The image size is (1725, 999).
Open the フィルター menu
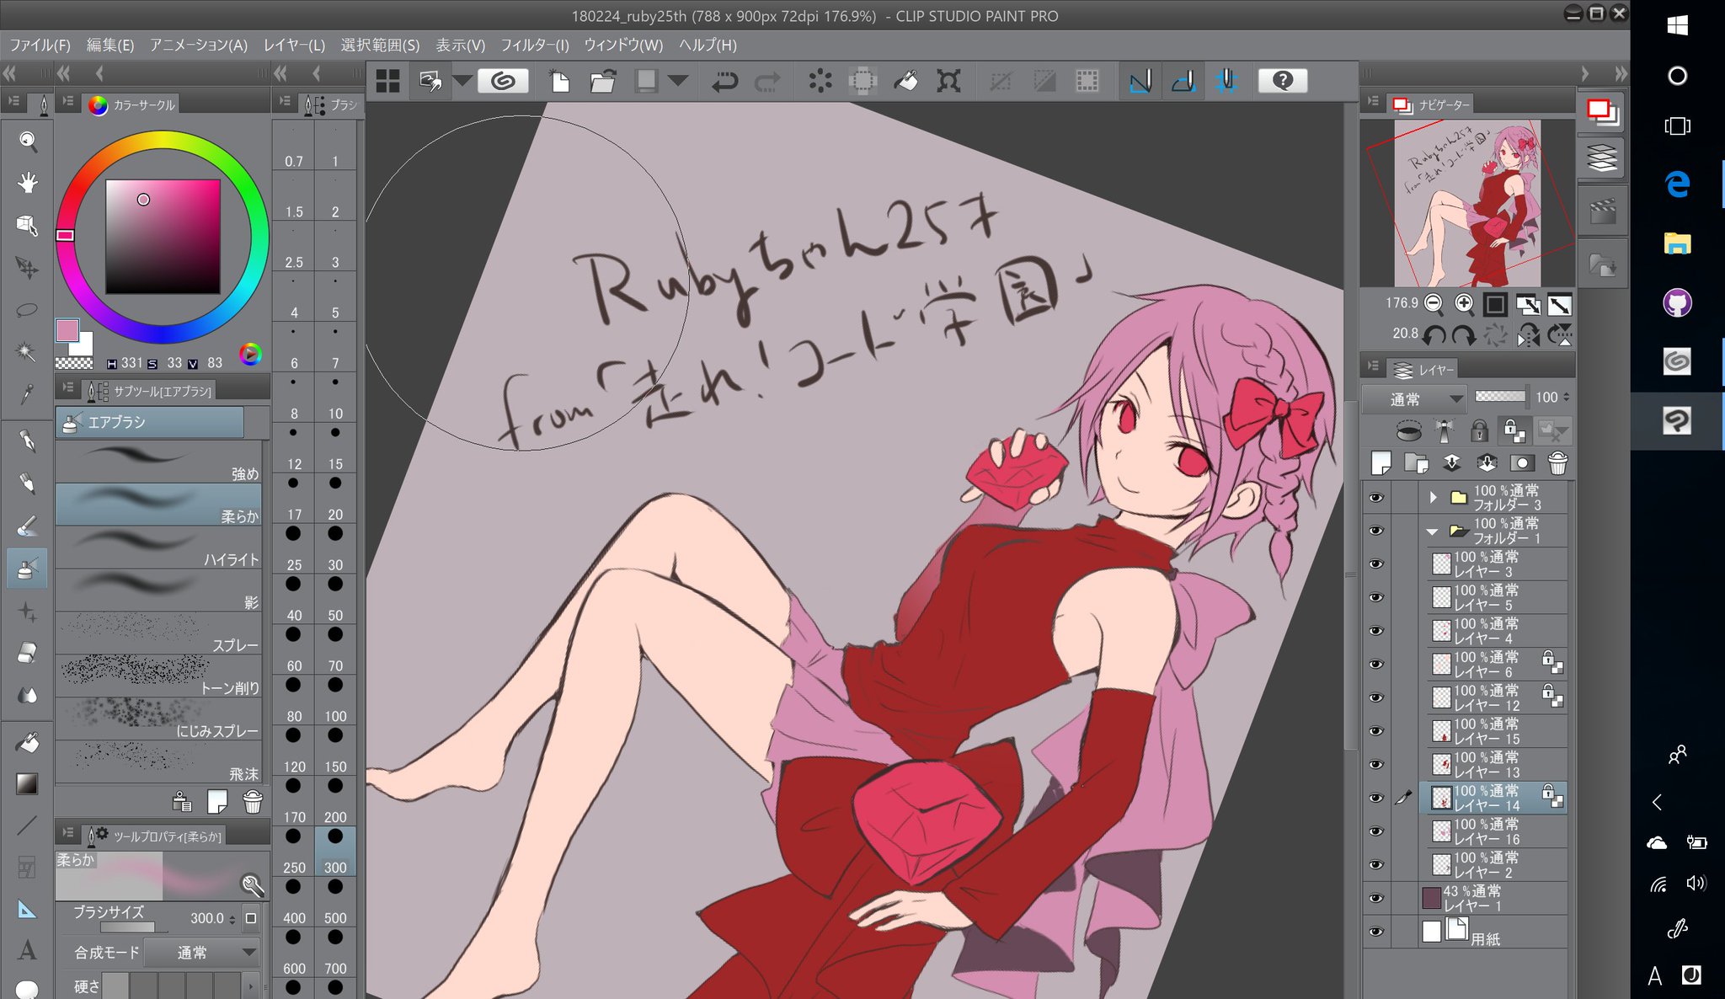[x=533, y=45]
